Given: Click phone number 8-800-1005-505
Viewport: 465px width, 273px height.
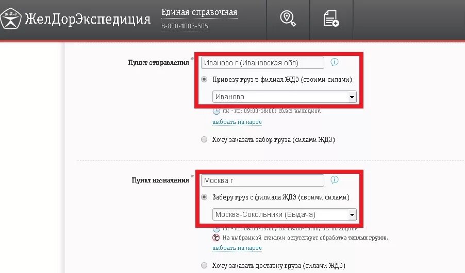Looking at the screenshot, I should click(x=185, y=26).
